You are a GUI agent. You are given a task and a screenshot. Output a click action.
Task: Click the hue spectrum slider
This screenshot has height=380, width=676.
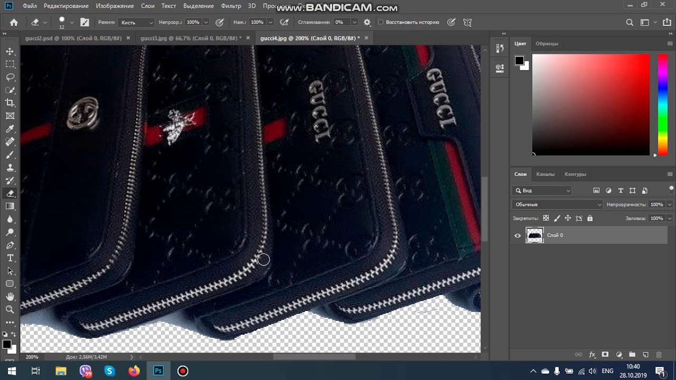(662, 104)
